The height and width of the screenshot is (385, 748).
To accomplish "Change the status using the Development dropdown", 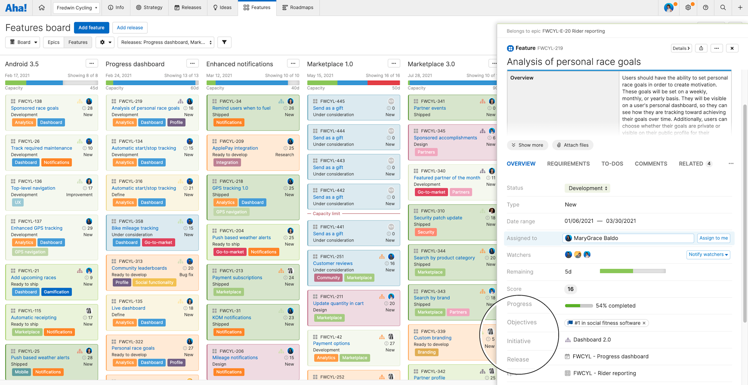I will tap(587, 188).
